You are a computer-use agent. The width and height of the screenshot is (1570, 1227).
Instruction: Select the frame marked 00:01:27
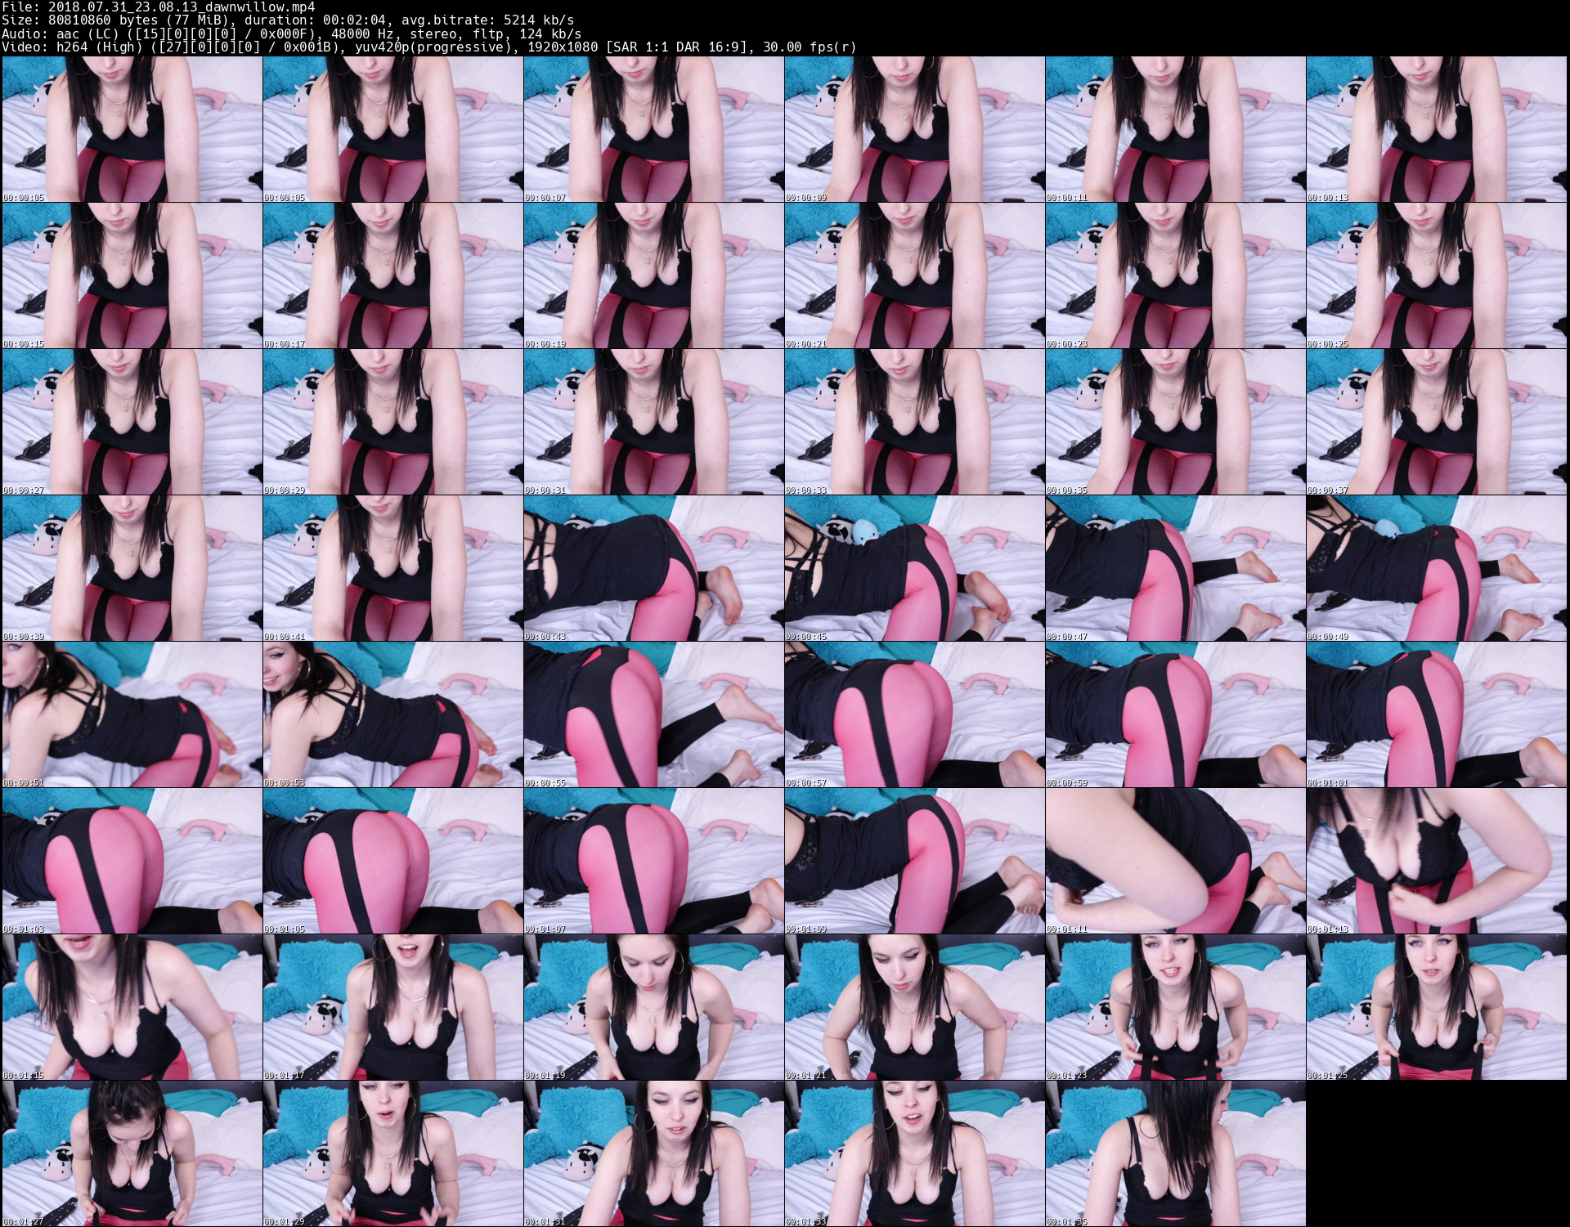click(132, 1153)
